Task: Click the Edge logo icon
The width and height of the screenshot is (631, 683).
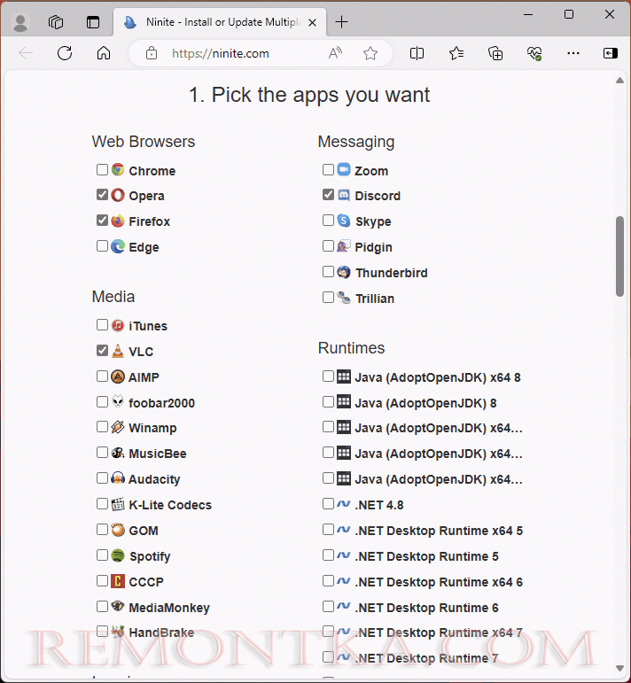Action: click(x=118, y=246)
